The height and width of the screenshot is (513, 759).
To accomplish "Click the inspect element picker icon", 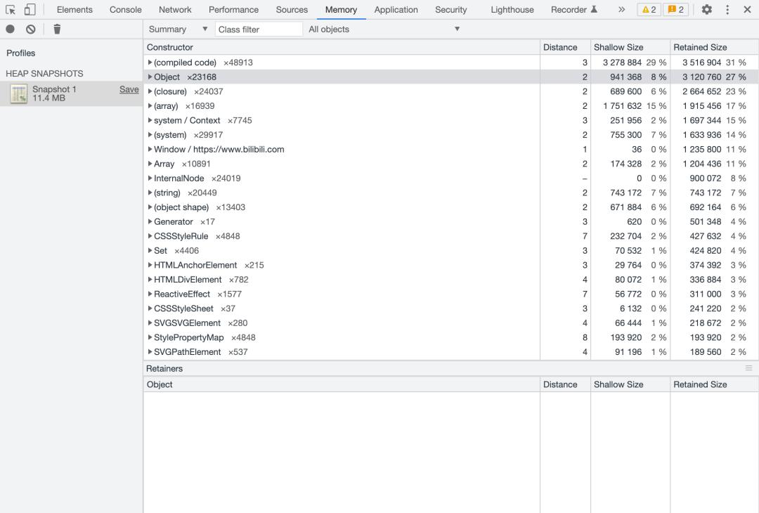I will coord(11,10).
